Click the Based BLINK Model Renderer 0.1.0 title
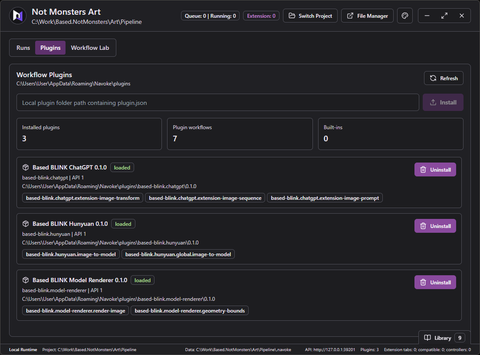Screen dimensions: 480x355 tap(80, 280)
